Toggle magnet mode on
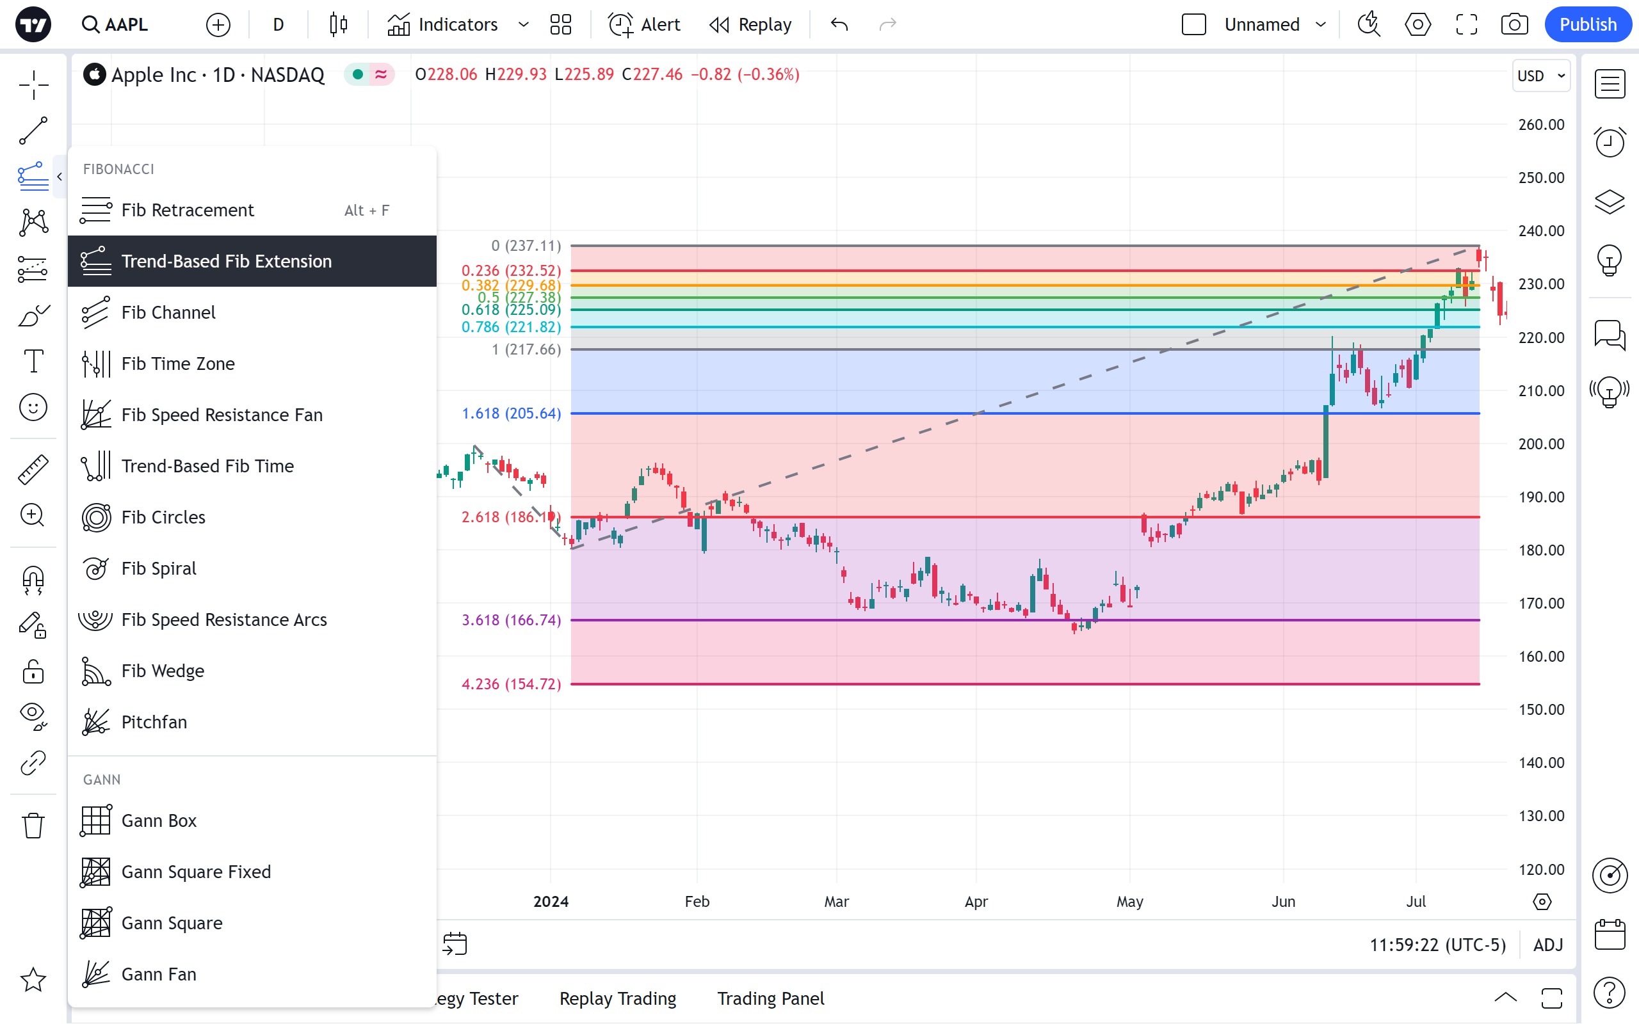This screenshot has width=1639, height=1024. pos(33,580)
